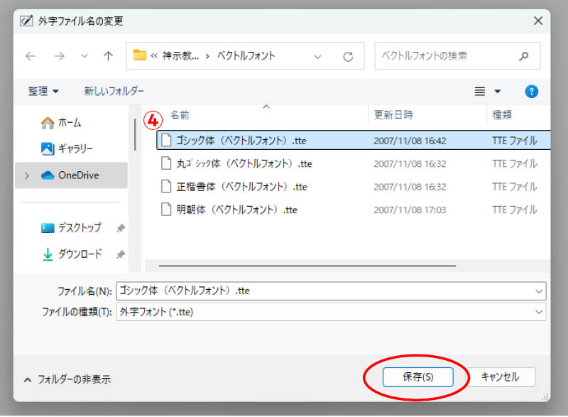The image size is (568, 417).
Task: Click the search magnifier icon
Action: pyautogui.click(x=523, y=56)
